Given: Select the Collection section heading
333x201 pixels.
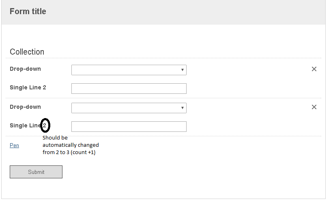Looking at the screenshot, I should coord(27,52).
